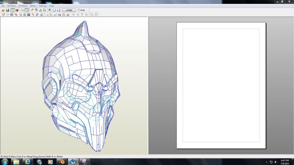Switch to single-pane window layout
The width and height of the screenshot is (294, 165).
59,10
